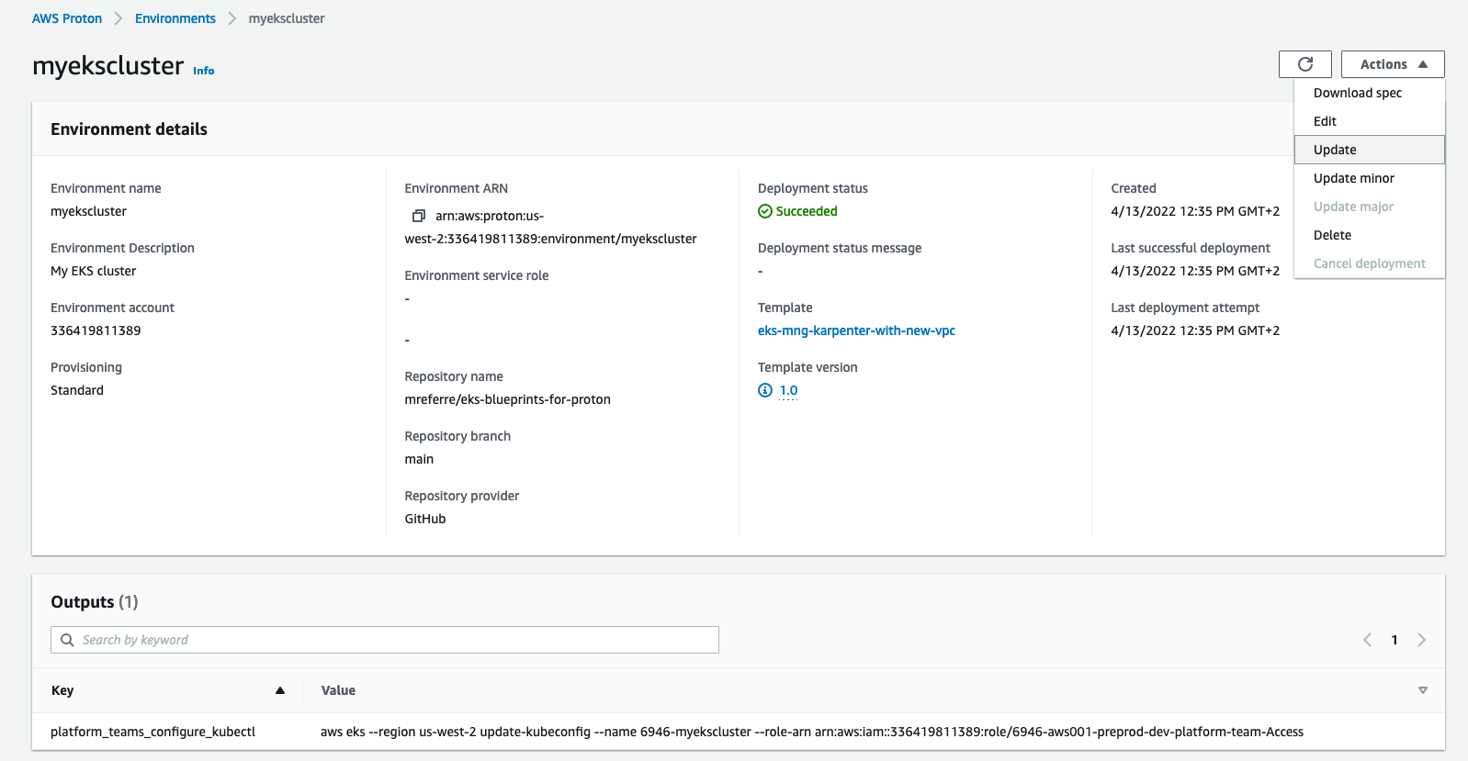
Task: Open AWS Proton breadcrumb link
Action: pyautogui.click(x=67, y=18)
